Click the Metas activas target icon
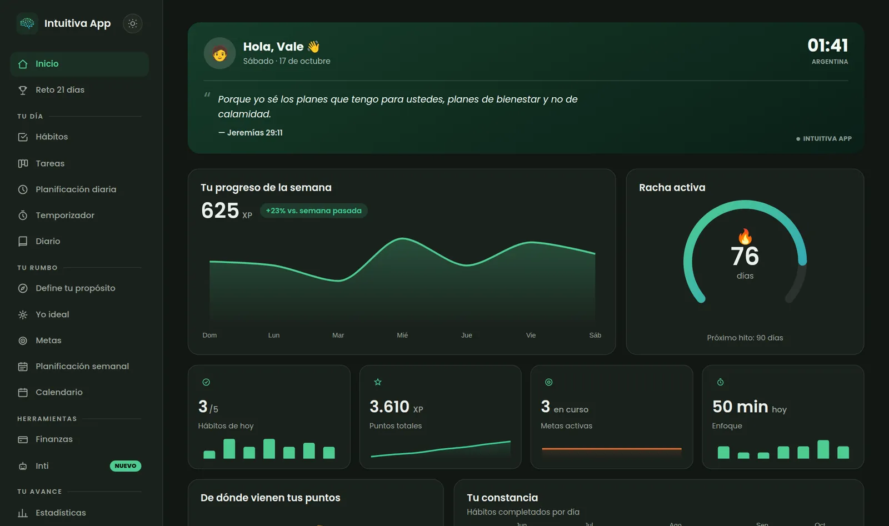Image resolution: width=889 pixels, height=526 pixels. (549, 382)
